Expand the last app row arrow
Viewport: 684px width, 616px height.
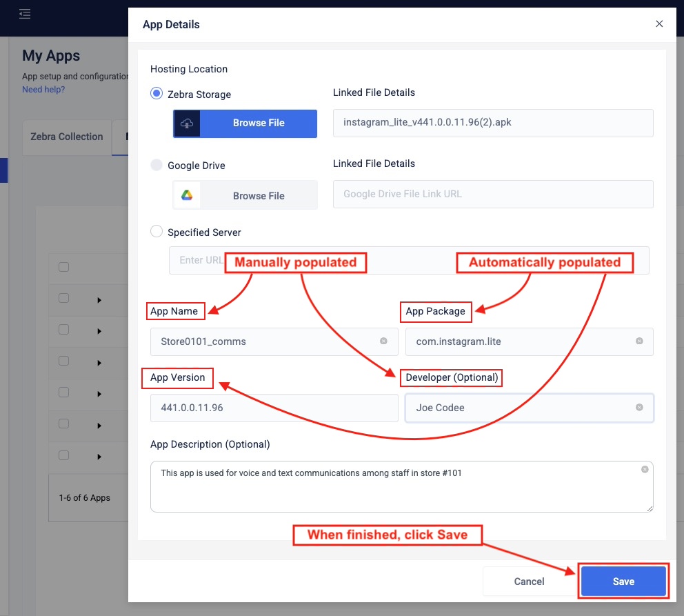(99, 457)
